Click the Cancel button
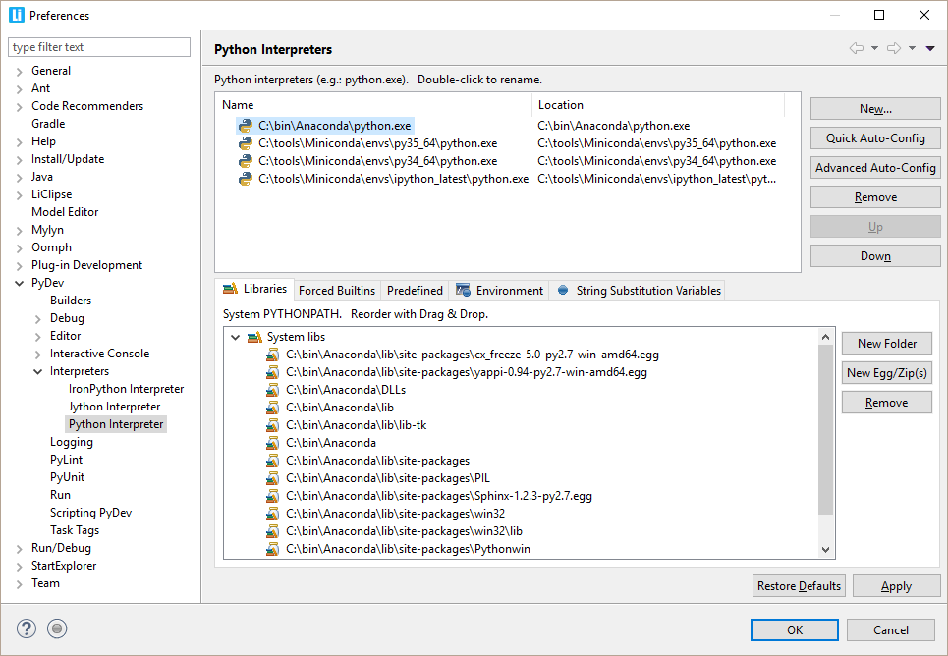The image size is (948, 656). pyautogui.click(x=891, y=630)
